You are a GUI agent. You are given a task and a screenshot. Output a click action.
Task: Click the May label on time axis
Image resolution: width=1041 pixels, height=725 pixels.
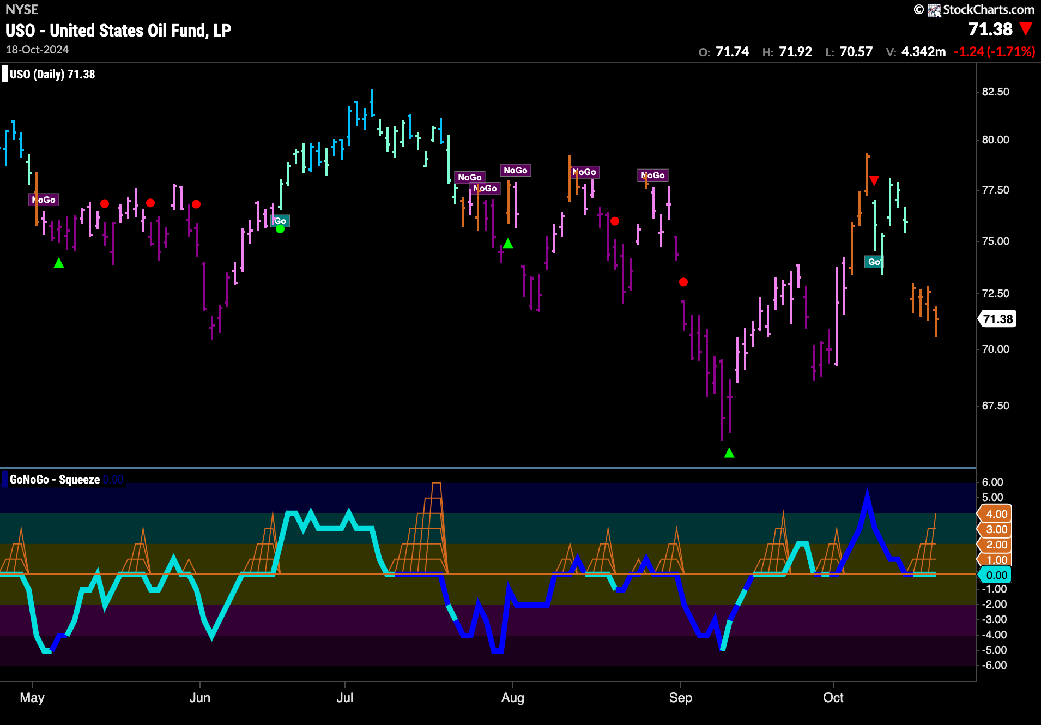coord(32,697)
